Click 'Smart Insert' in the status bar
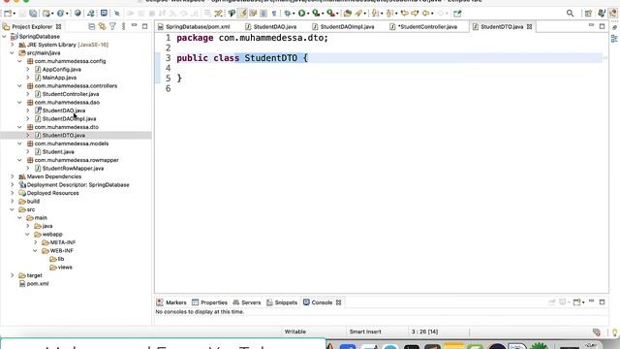The width and height of the screenshot is (620, 349). tap(365, 332)
